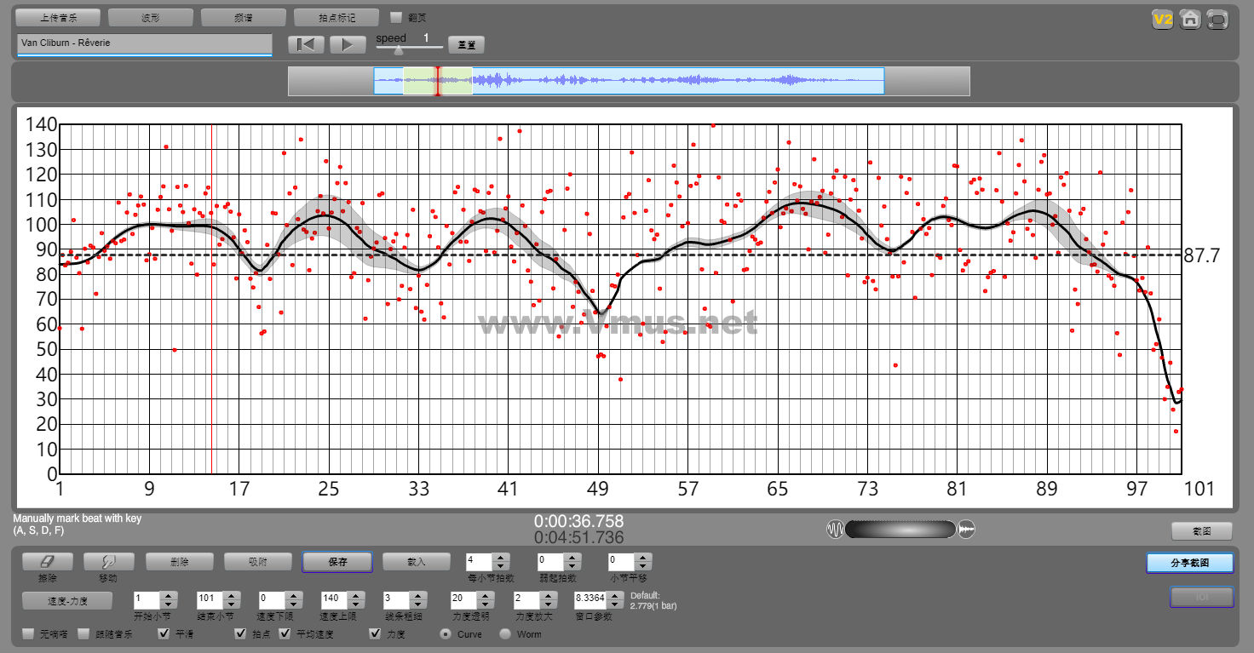
Task: Click the song title field Van Cliburn - Rêverie
Action: (x=144, y=43)
